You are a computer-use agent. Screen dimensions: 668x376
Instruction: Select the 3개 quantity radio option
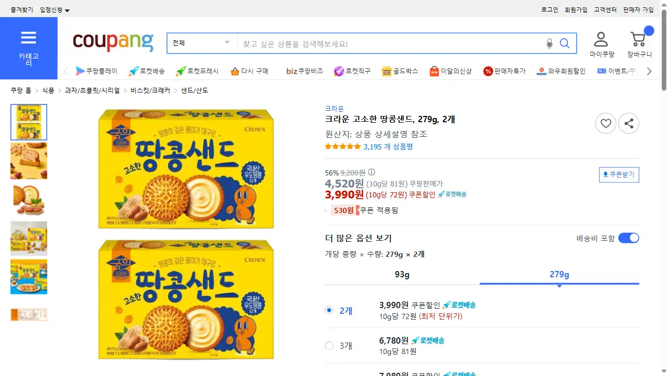pyautogui.click(x=329, y=345)
